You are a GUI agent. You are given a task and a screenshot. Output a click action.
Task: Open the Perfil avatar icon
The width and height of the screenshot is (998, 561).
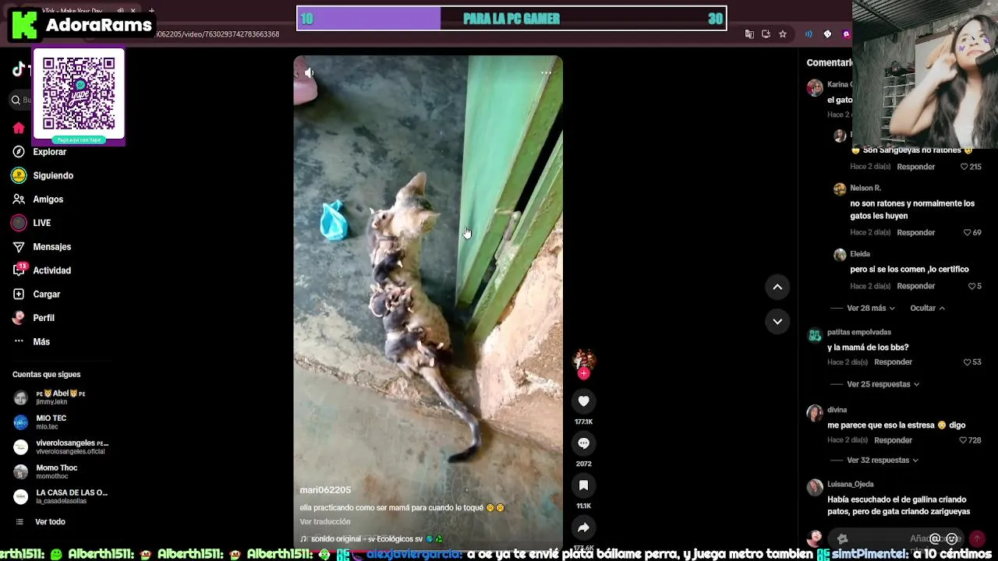tap(19, 318)
